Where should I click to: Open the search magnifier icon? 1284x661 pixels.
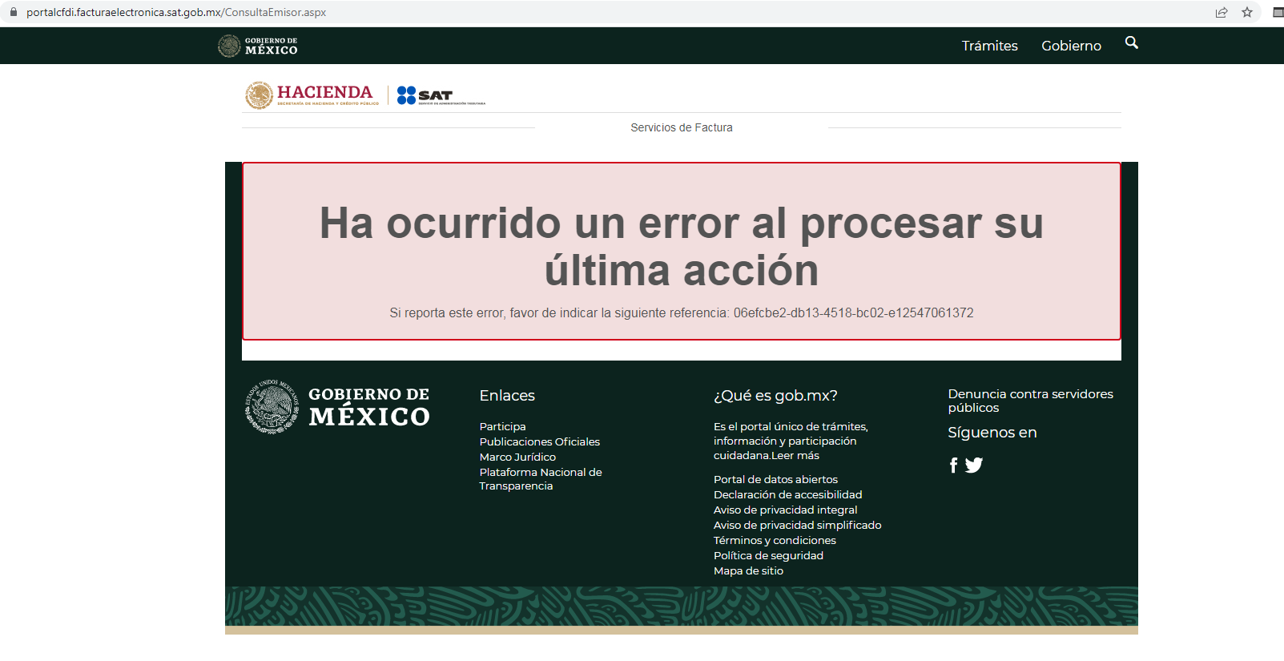[x=1132, y=42]
